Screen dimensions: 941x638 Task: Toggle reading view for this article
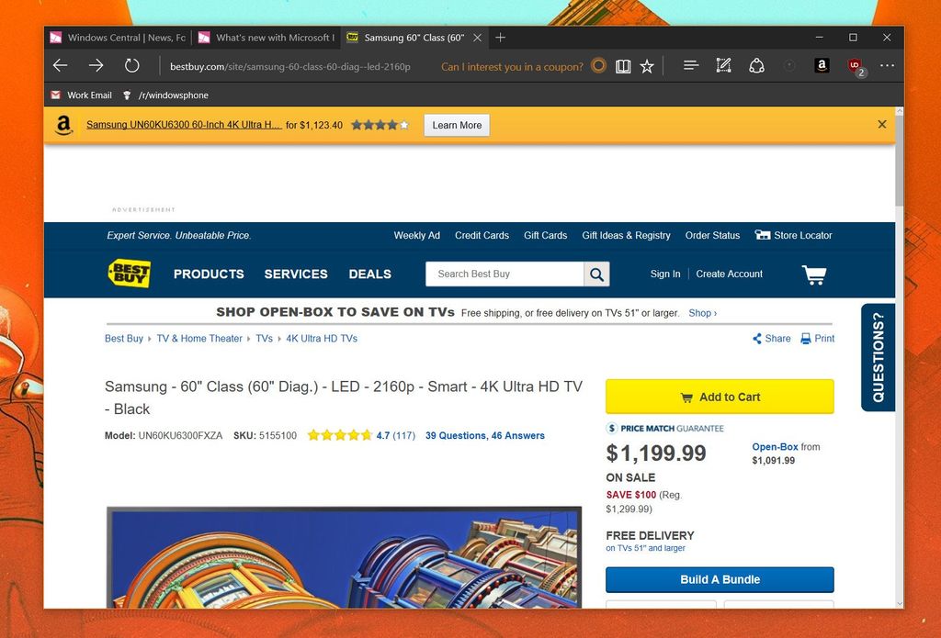pyautogui.click(x=623, y=65)
